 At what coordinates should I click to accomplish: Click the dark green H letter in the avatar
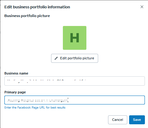coord(75,38)
